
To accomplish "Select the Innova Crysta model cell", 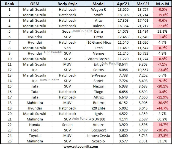I will pos(98,136).
